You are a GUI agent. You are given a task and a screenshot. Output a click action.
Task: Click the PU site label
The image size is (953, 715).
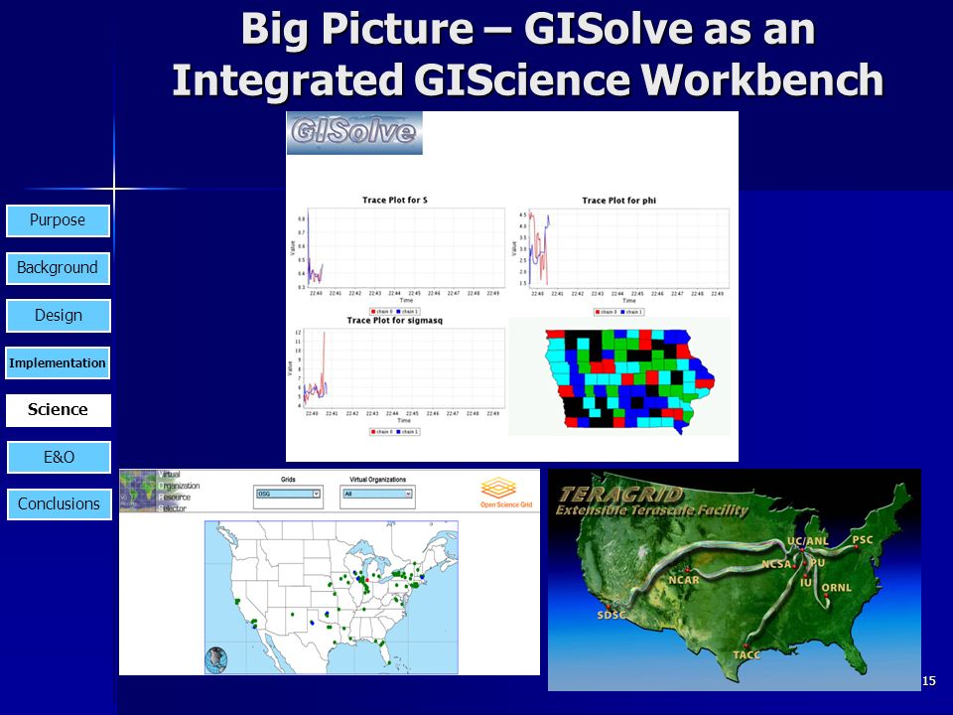817,563
